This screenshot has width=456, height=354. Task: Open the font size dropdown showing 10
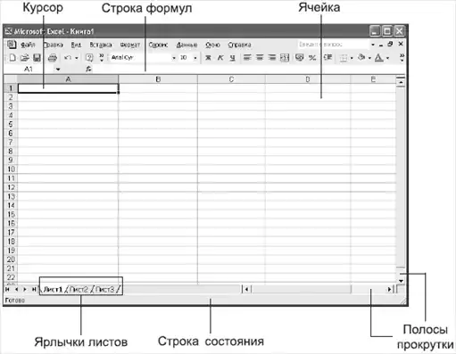pos(195,58)
